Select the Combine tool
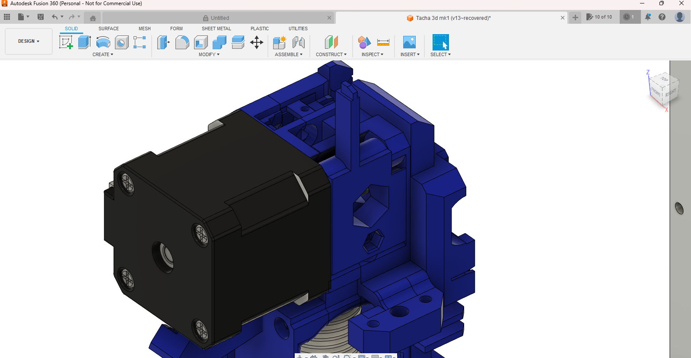Screen dimensions: 691x358 [x=220, y=42]
